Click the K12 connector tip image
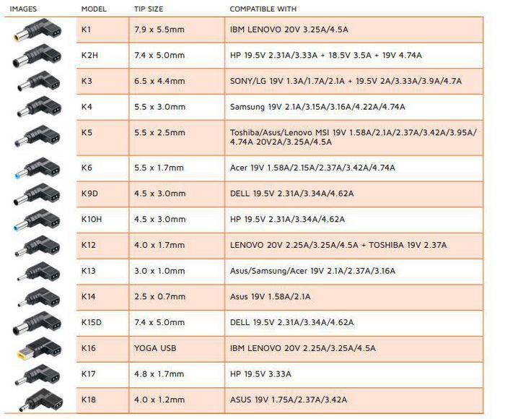Viewport: 505px width, 419px height. (x=38, y=246)
